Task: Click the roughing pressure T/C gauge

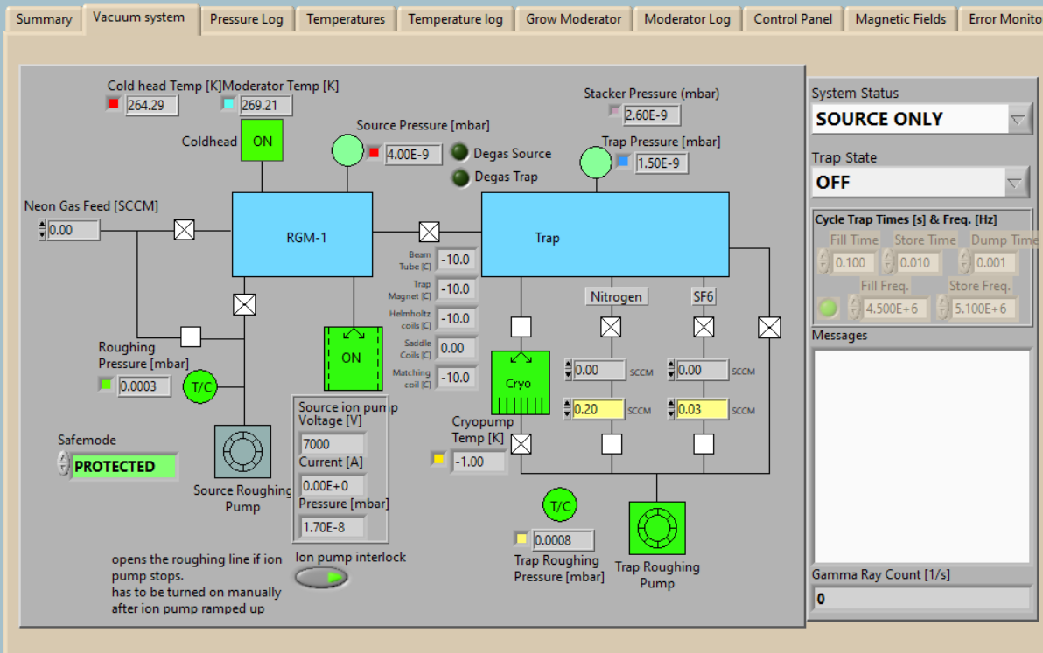Action: click(x=200, y=386)
